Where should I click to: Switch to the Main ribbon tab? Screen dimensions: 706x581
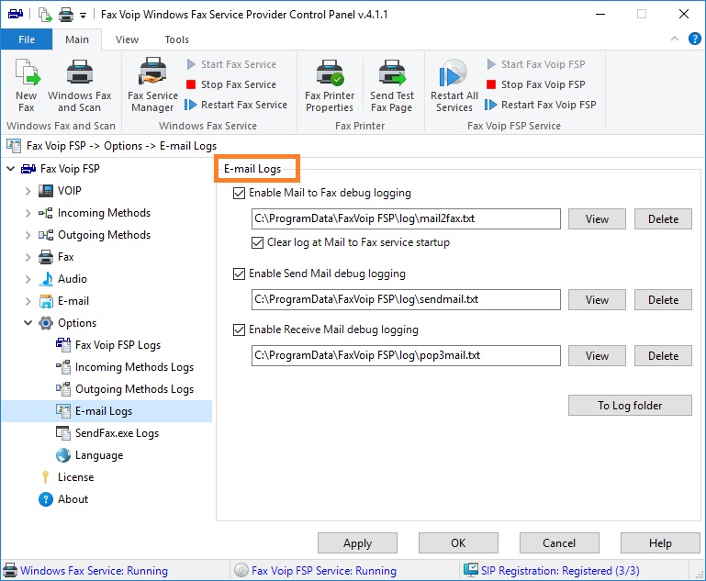click(77, 39)
